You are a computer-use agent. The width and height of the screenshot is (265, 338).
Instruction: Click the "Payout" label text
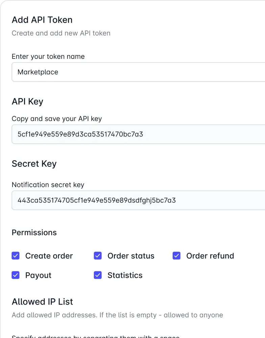38,275
